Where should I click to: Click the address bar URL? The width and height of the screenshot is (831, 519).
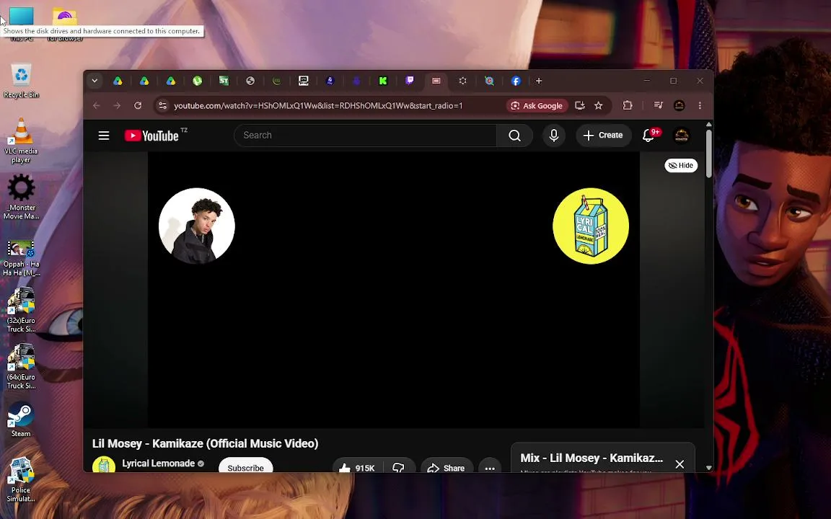[x=318, y=105]
